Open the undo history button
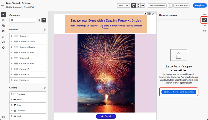Screen dimensions: 208x120 [x=170, y=6]
